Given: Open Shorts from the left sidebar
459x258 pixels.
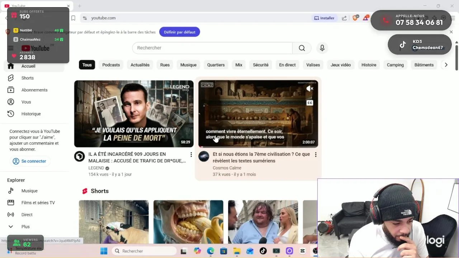Looking at the screenshot, I should click(x=27, y=78).
